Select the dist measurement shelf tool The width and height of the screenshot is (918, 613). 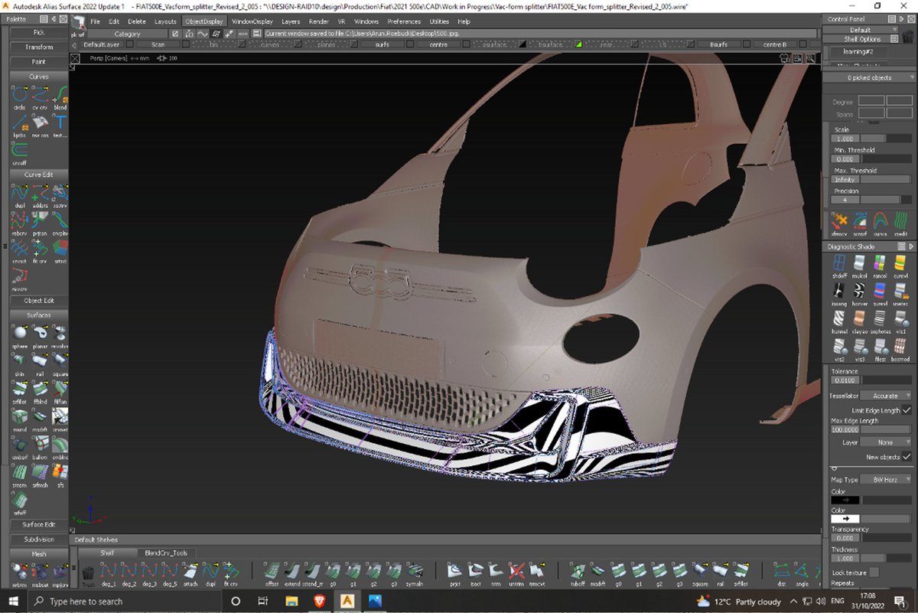(x=781, y=573)
